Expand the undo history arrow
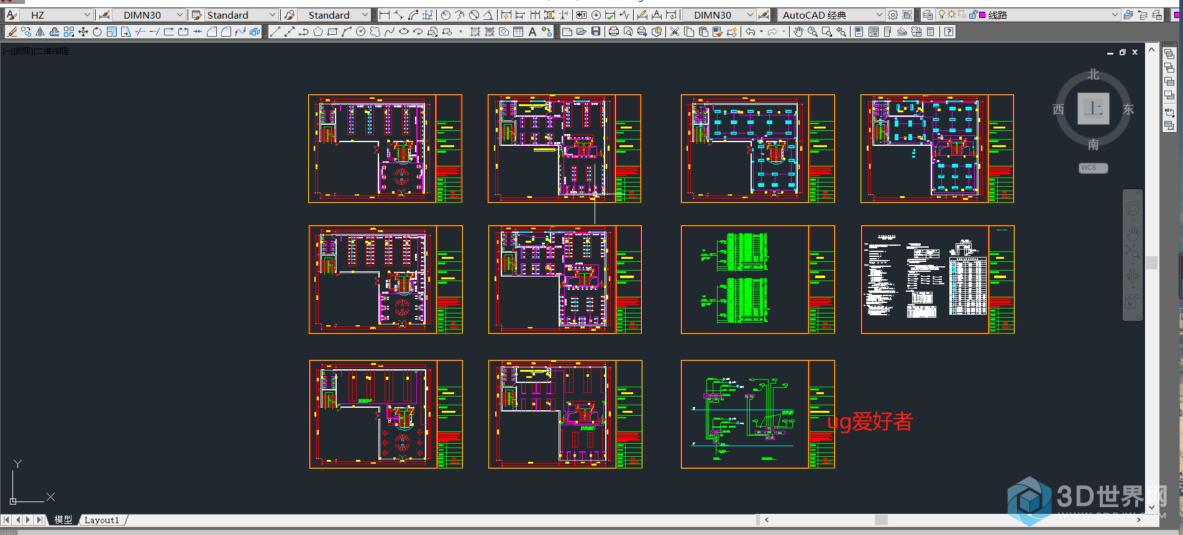This screenshot has height=535, width=1183. (x=762, y=32)
